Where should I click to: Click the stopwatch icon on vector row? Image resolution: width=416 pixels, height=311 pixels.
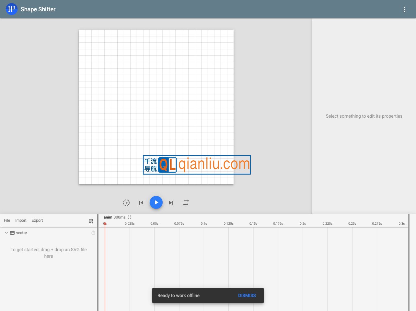point(93,233)
